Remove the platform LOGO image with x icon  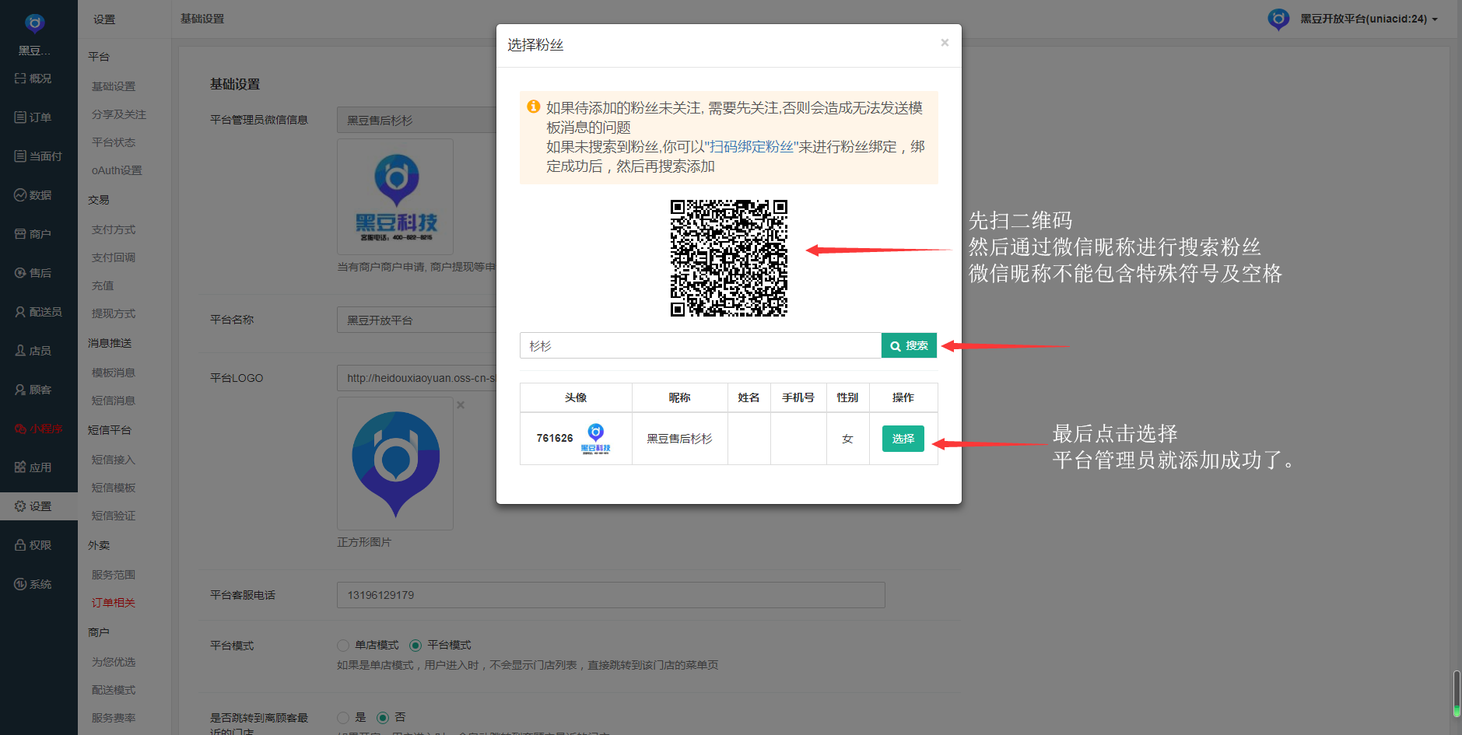click(x=461, y=405)
